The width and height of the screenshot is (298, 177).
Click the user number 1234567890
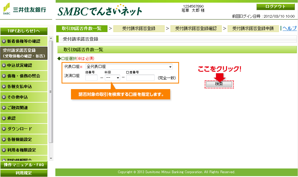(x=193, y=6)
